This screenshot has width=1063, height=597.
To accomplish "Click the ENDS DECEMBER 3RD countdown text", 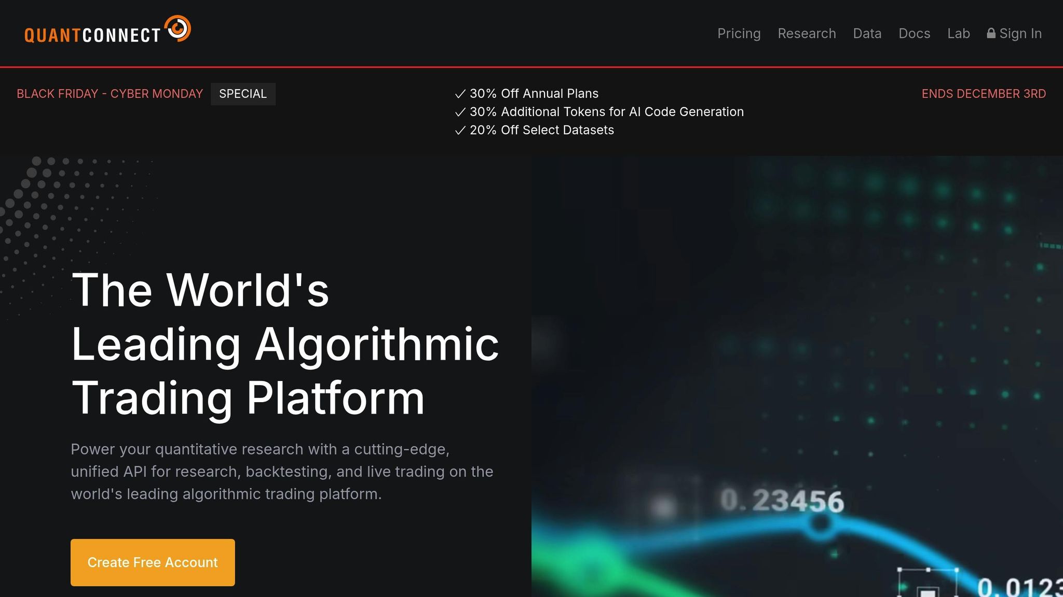I will click(x=984, y=94).
